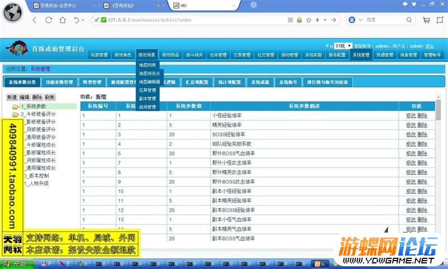The height and width of the screenshot is (269, 448).
Task: Open the 玩家管理 menu
Action: tap(99, 55)
